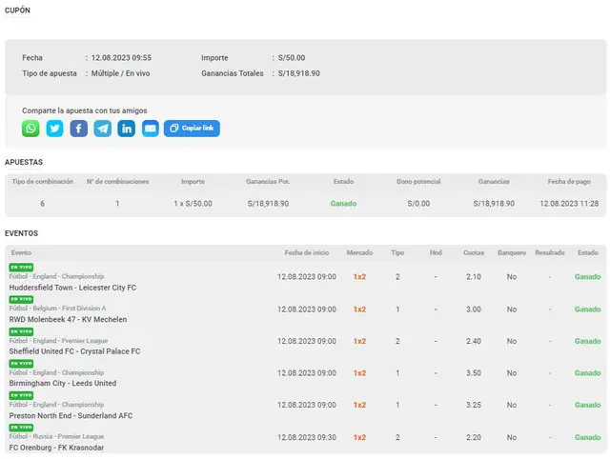Click the Tipo de combinación column header
The width and height of the screenshot is (610, 459).
point(42,182)
